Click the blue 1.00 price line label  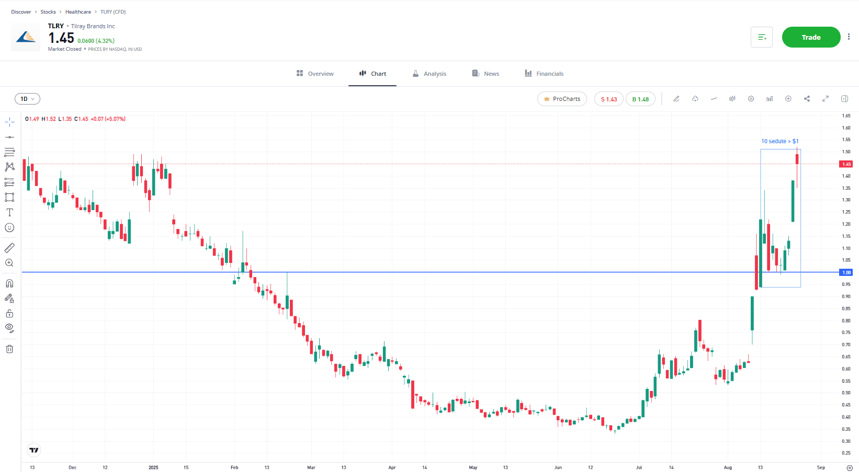coord(846,272)
